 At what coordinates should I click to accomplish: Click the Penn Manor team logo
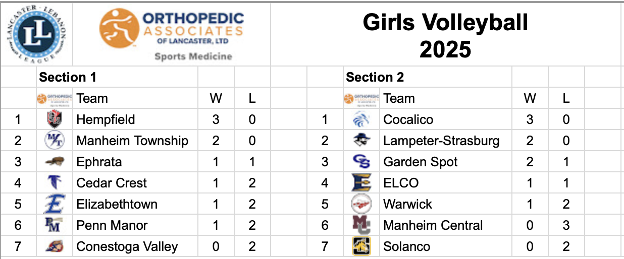click(54, 225)
